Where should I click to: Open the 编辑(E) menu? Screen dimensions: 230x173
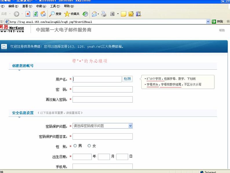pyautogui.click(x=13, y=6)
